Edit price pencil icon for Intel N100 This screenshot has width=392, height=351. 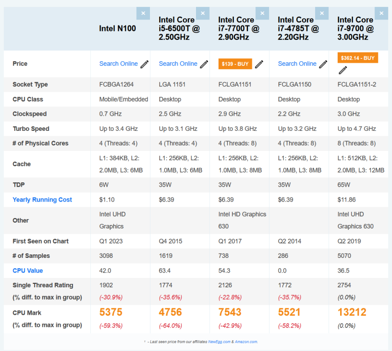144,64
